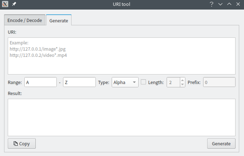Click the URI: label
The image size is (244, 156).
click(12, 32)
